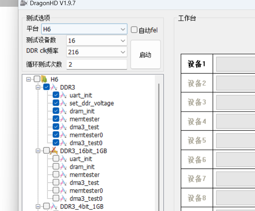Collapse the DDR3 tree node
The height and width of the screenshot is (211, 255).
[x=38, y=87]
